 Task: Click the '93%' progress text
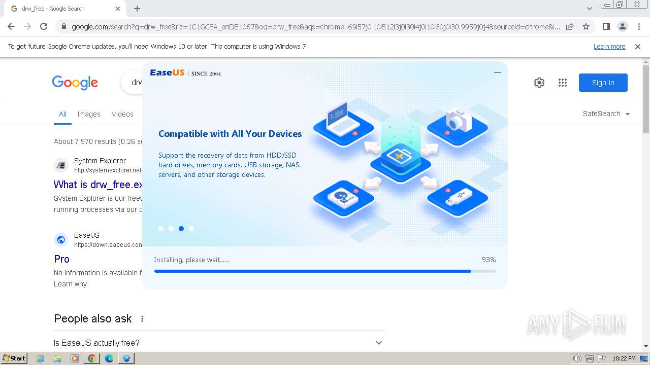[489, 260]
